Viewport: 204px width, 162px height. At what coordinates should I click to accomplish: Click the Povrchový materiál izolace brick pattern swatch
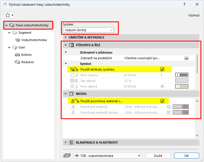[x=177, y=112]
